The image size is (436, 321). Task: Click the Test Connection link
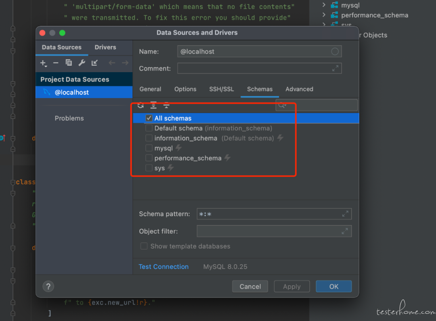[163, 267]
